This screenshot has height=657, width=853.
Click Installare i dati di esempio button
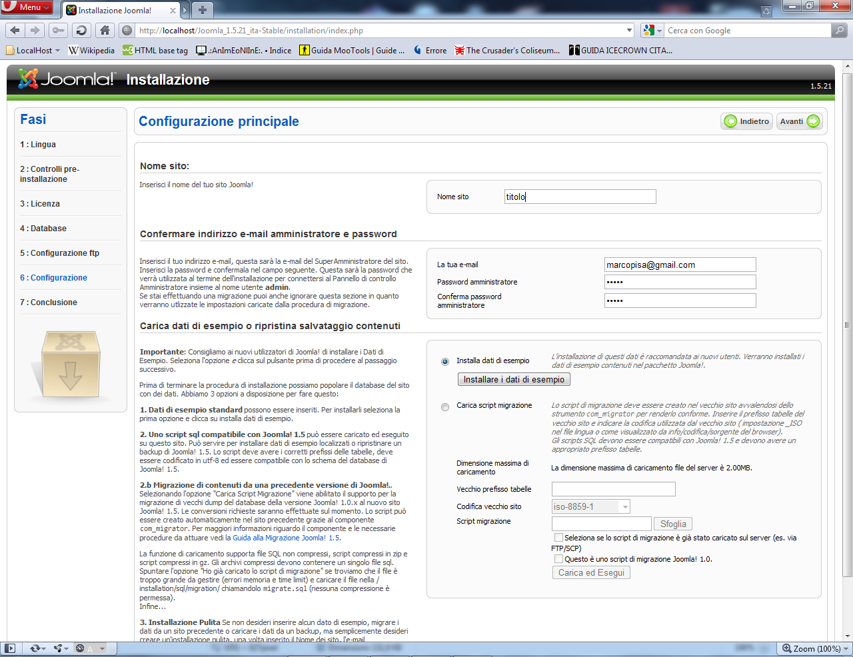click(x=514, y=379)
